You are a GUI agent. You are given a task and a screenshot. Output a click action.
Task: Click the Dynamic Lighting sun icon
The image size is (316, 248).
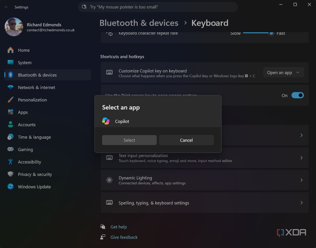(x=109, y=180)
